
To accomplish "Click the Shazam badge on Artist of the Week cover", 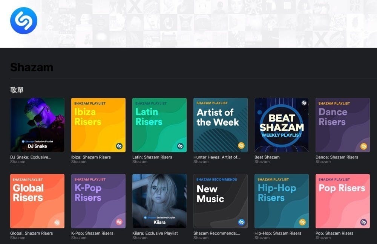I will pos(242,146).
